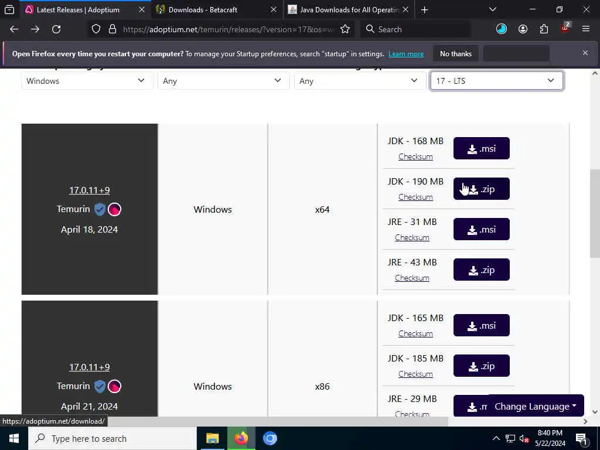Open Checksum for JRE 31 MB
Viewport: 600px width, 450px height.
412,237
